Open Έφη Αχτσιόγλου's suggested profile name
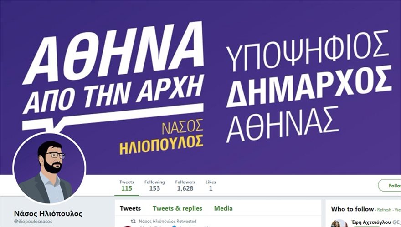Viewport: 401px width, 227px height. click(371, 222)
